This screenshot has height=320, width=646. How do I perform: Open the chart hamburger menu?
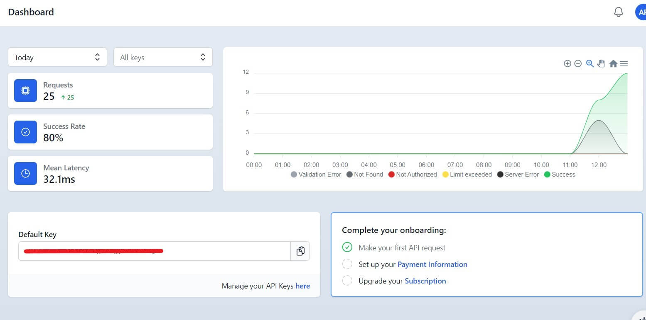click(624, 63)
